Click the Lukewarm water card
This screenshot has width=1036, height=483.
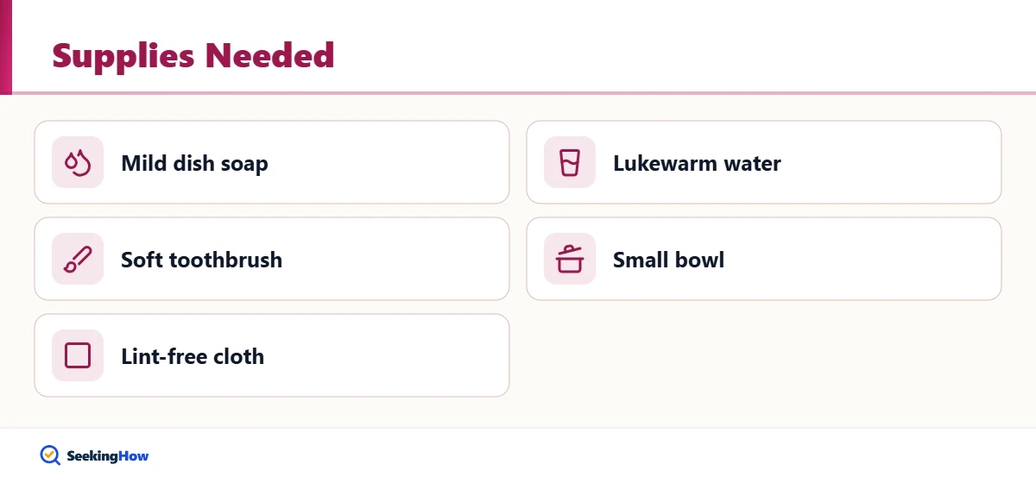764,162
